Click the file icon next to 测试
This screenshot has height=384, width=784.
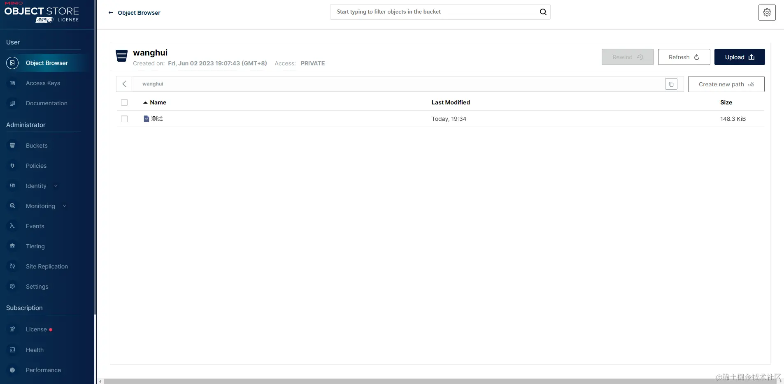tap(146, 119)
